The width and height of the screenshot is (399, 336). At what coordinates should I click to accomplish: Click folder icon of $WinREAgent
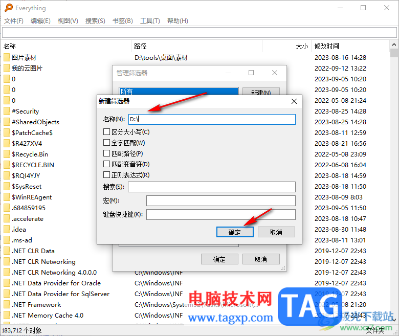point(7,197)
